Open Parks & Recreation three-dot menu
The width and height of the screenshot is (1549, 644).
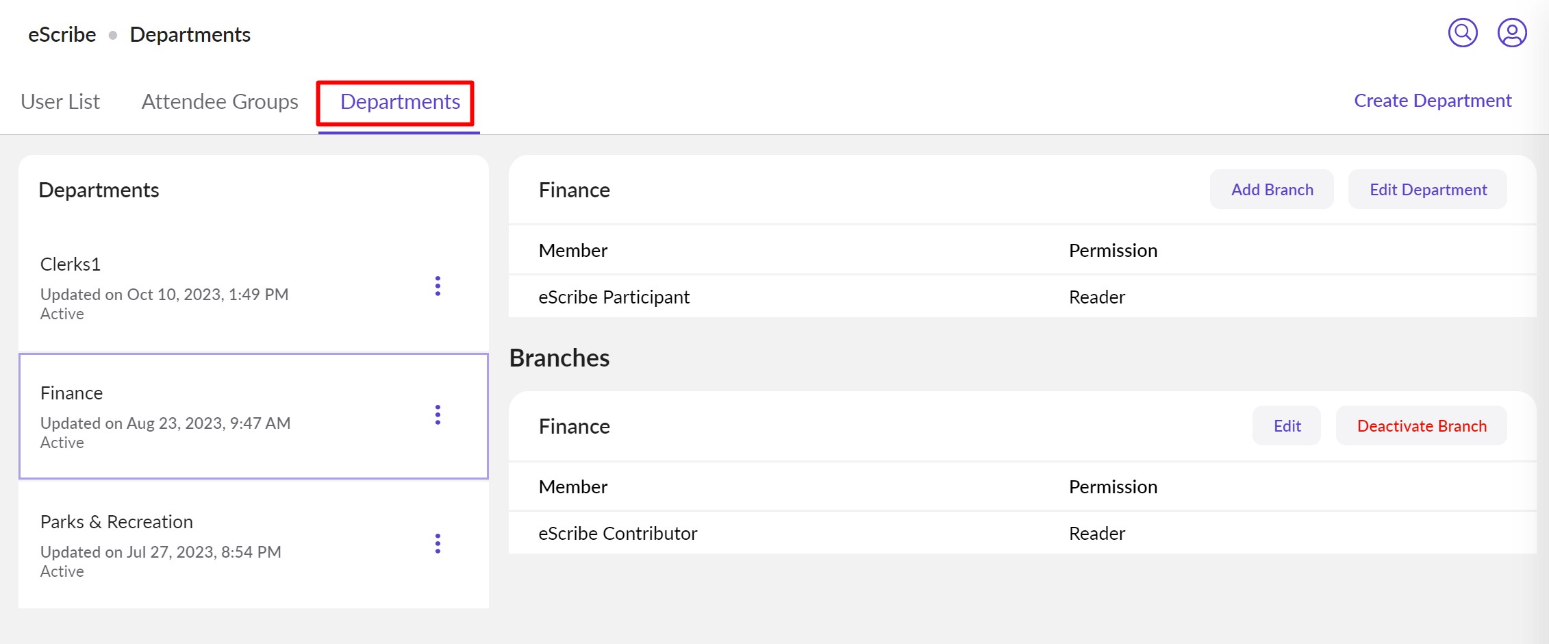tap(438, 543)
